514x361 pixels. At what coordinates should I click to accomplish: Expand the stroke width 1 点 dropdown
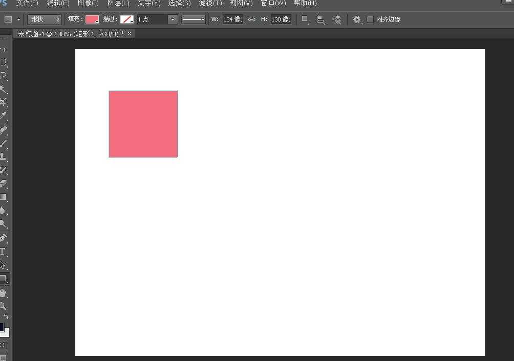pyautogui.click(x=173, y=19)
